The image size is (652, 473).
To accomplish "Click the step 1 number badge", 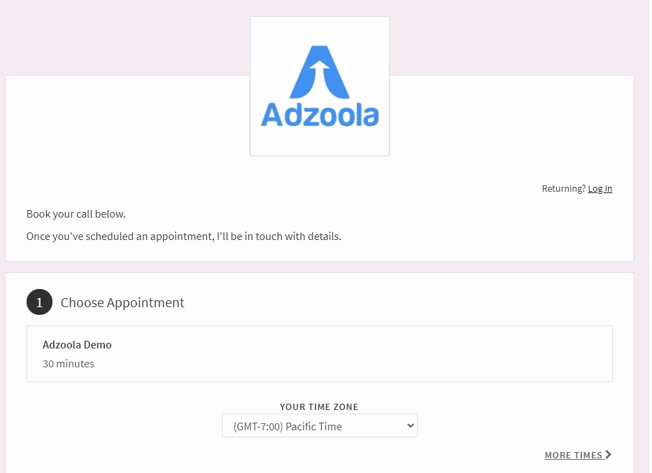I will [39, 302].
